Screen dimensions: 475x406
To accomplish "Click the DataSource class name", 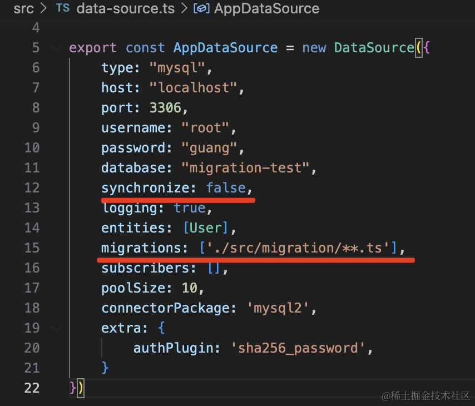I will click(x=374, y=48).
